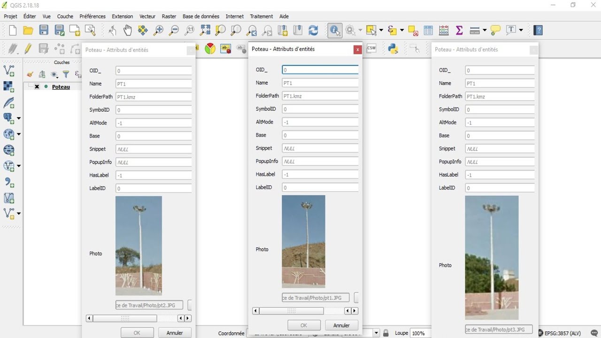
Task: Close the middle Poteau dialog with red X
Action: pos(358,49)
